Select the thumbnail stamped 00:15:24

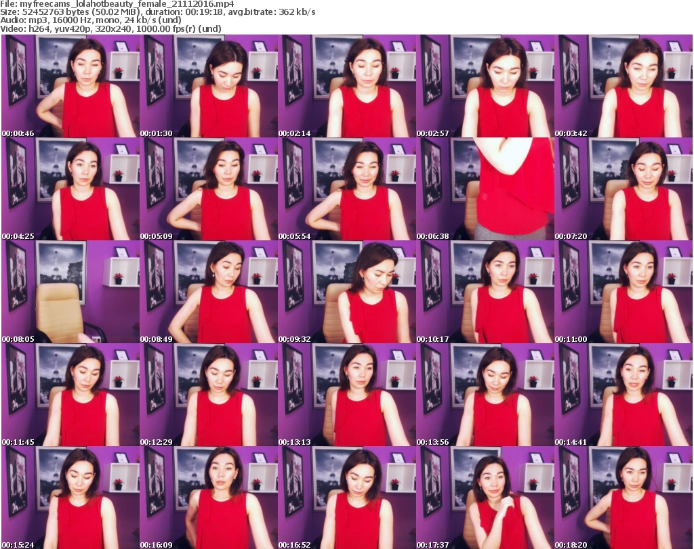[70, 498]
